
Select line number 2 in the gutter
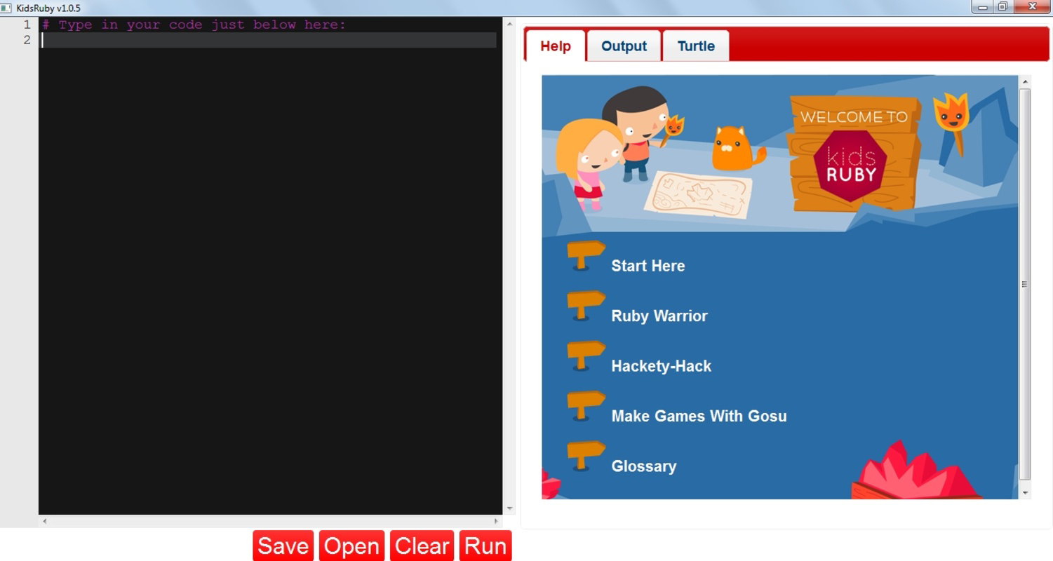click(27, 40)
